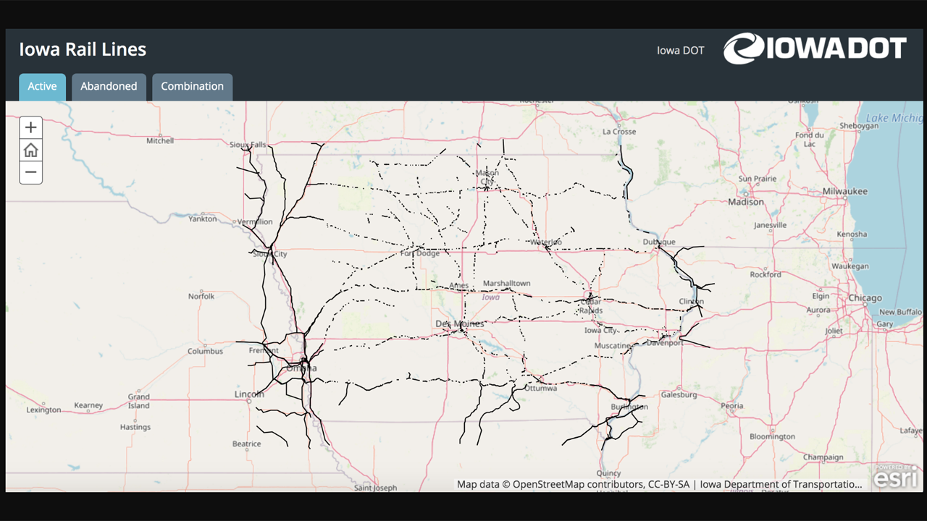Click the Iowa DOT text link
This screenshot has width=927, height=521.
tap(680, 51)
